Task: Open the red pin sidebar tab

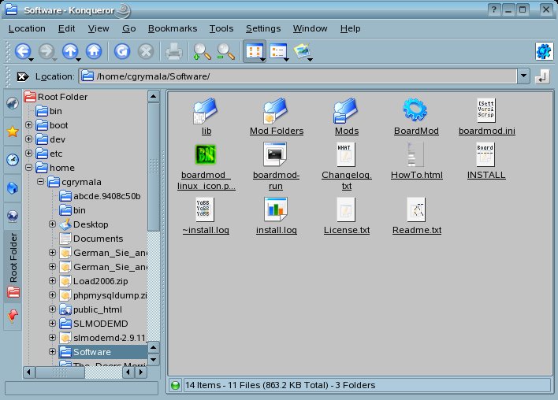Action: coord(13,316)
